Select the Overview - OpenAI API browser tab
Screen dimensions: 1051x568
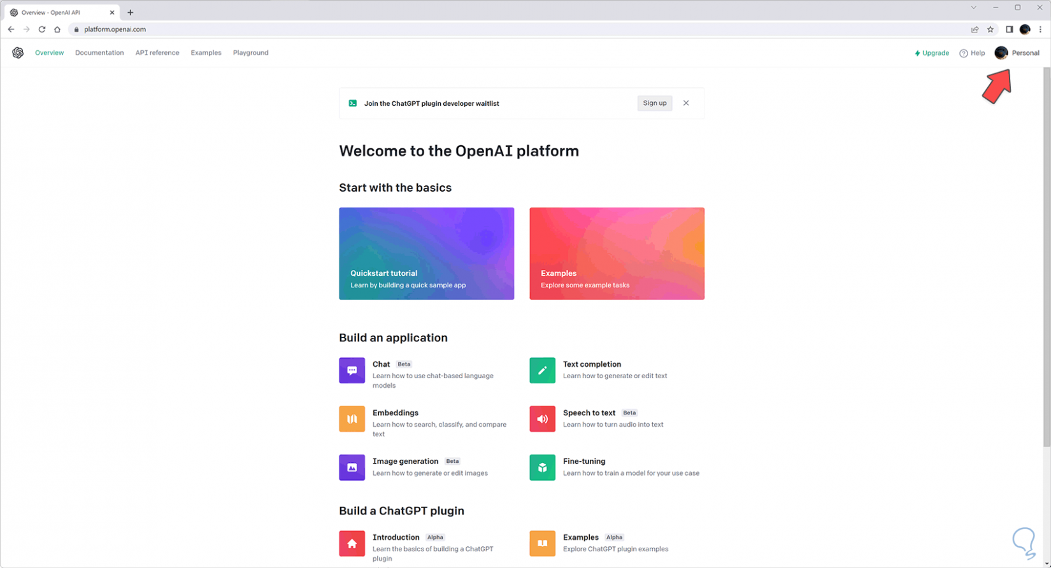click(62, 12)
